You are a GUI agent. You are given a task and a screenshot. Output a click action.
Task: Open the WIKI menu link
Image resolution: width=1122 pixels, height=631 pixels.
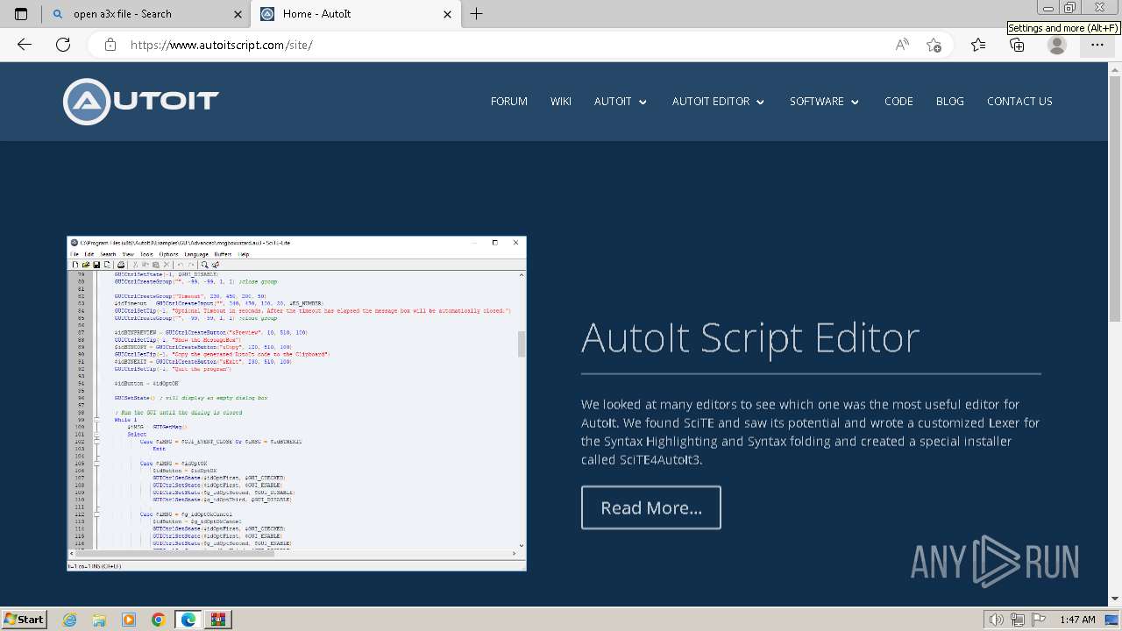pyautogui.click(x=561, y=102)
